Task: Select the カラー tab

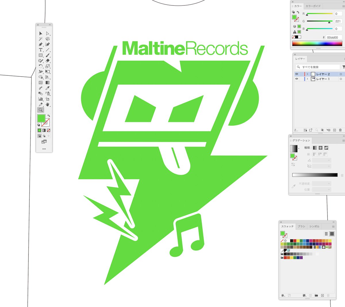Action: [298, 6]
